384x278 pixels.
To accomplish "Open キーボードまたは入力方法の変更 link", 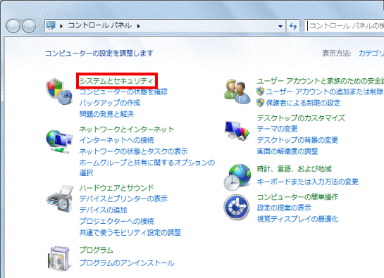I will coord(308,182).
